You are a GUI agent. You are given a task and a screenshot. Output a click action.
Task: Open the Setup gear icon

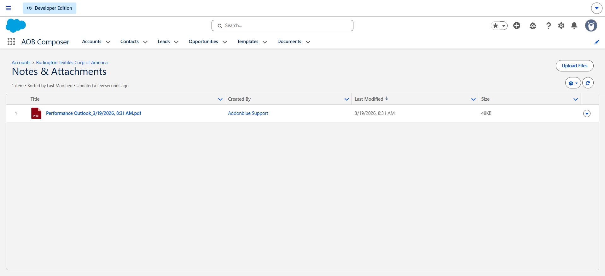point(561,25)
